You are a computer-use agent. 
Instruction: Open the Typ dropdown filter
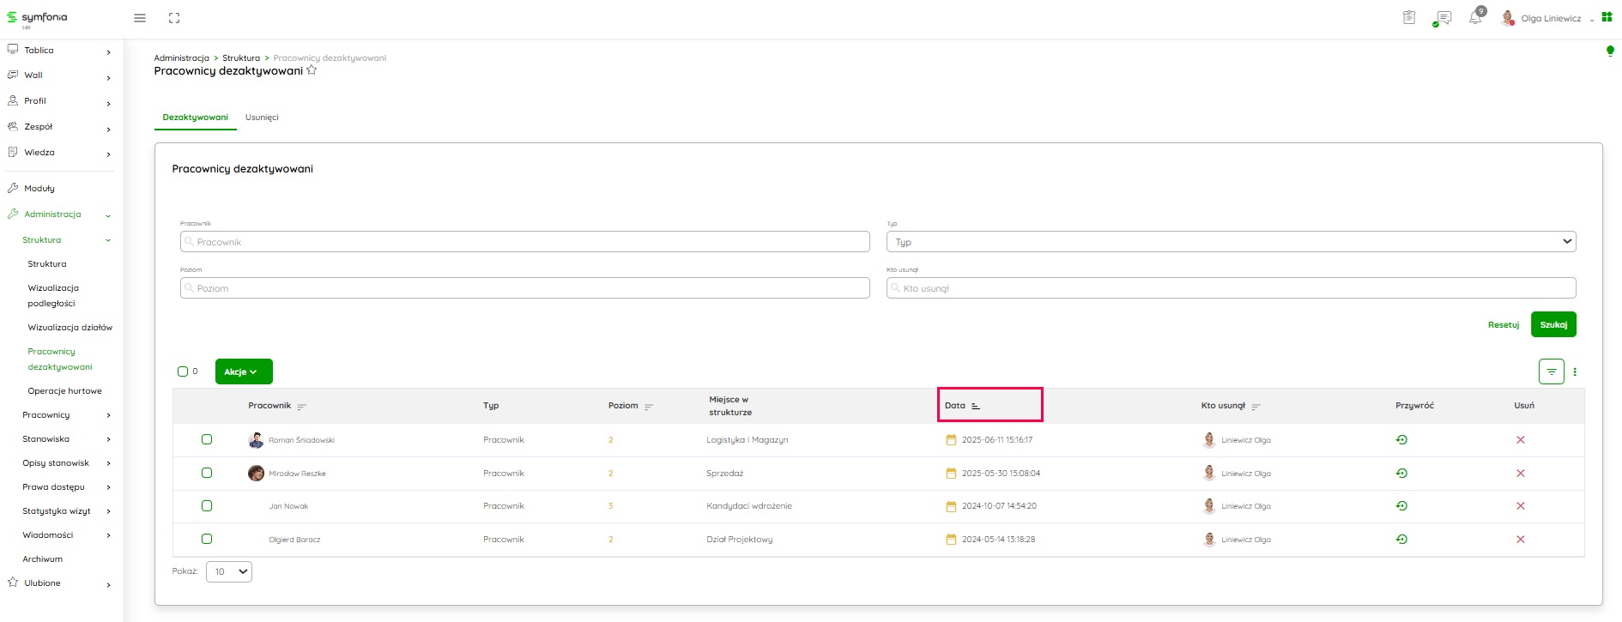pyautogui.click(x=1231, y=242)
